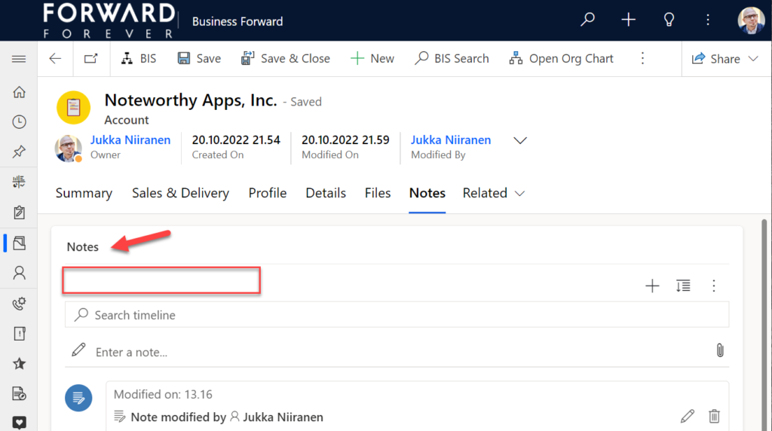Edit the note with pencil icon
Viewport: 772px width, 431px height.
coord(688,416)
